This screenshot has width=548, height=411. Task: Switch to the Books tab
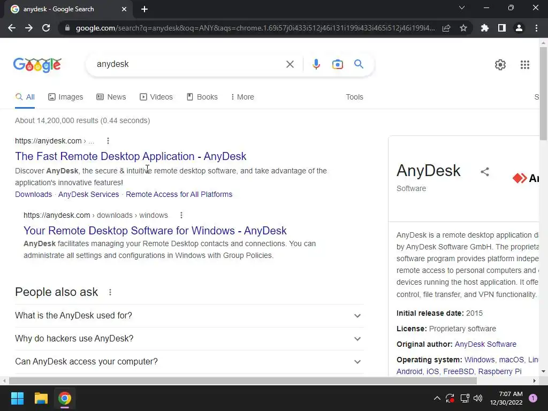(x=202, y=97)
